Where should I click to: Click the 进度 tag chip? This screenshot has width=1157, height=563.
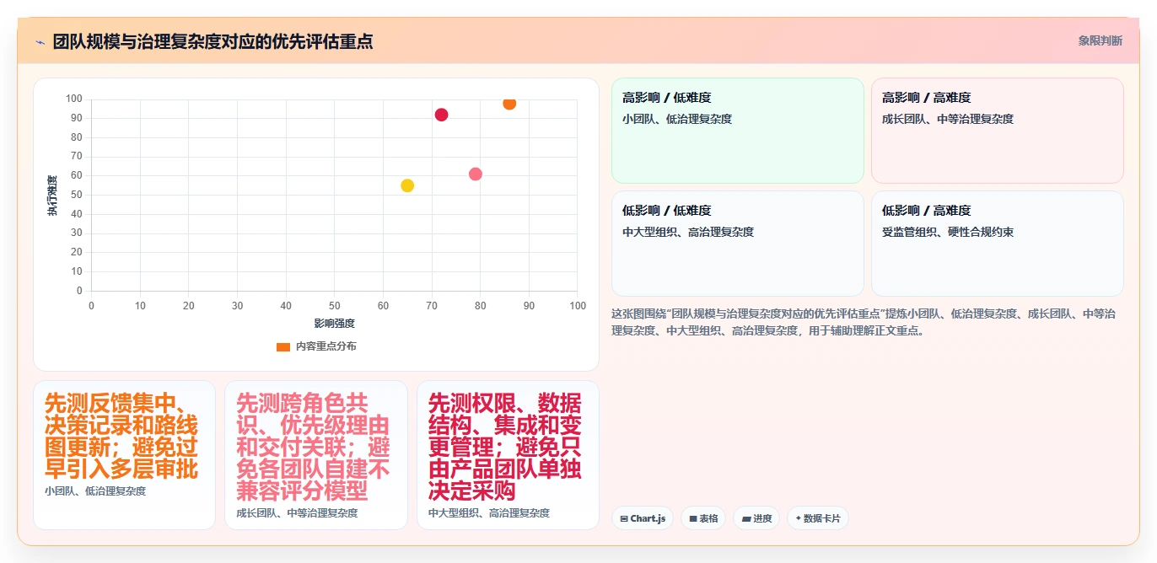pyautogui.click(x=757, y=518)
